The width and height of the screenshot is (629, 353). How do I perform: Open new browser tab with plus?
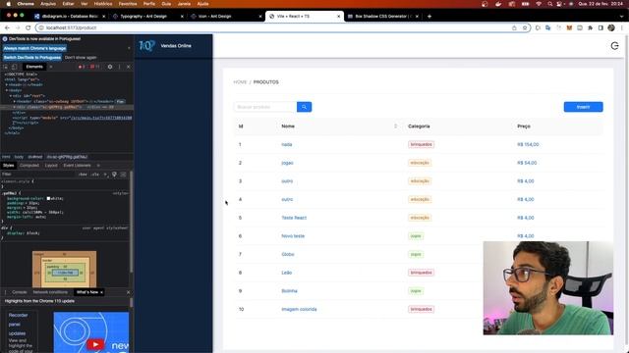tap(429, 17)
